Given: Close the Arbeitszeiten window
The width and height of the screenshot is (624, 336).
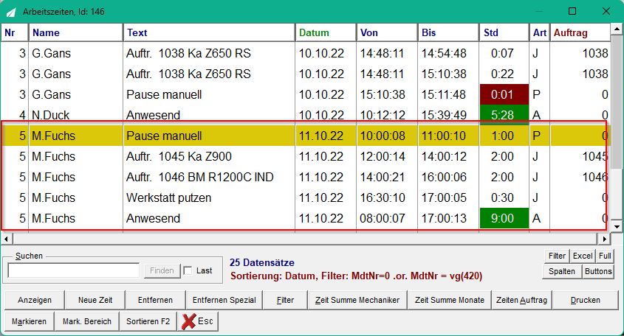Looking at the screenshot, I should coord(606,11).
